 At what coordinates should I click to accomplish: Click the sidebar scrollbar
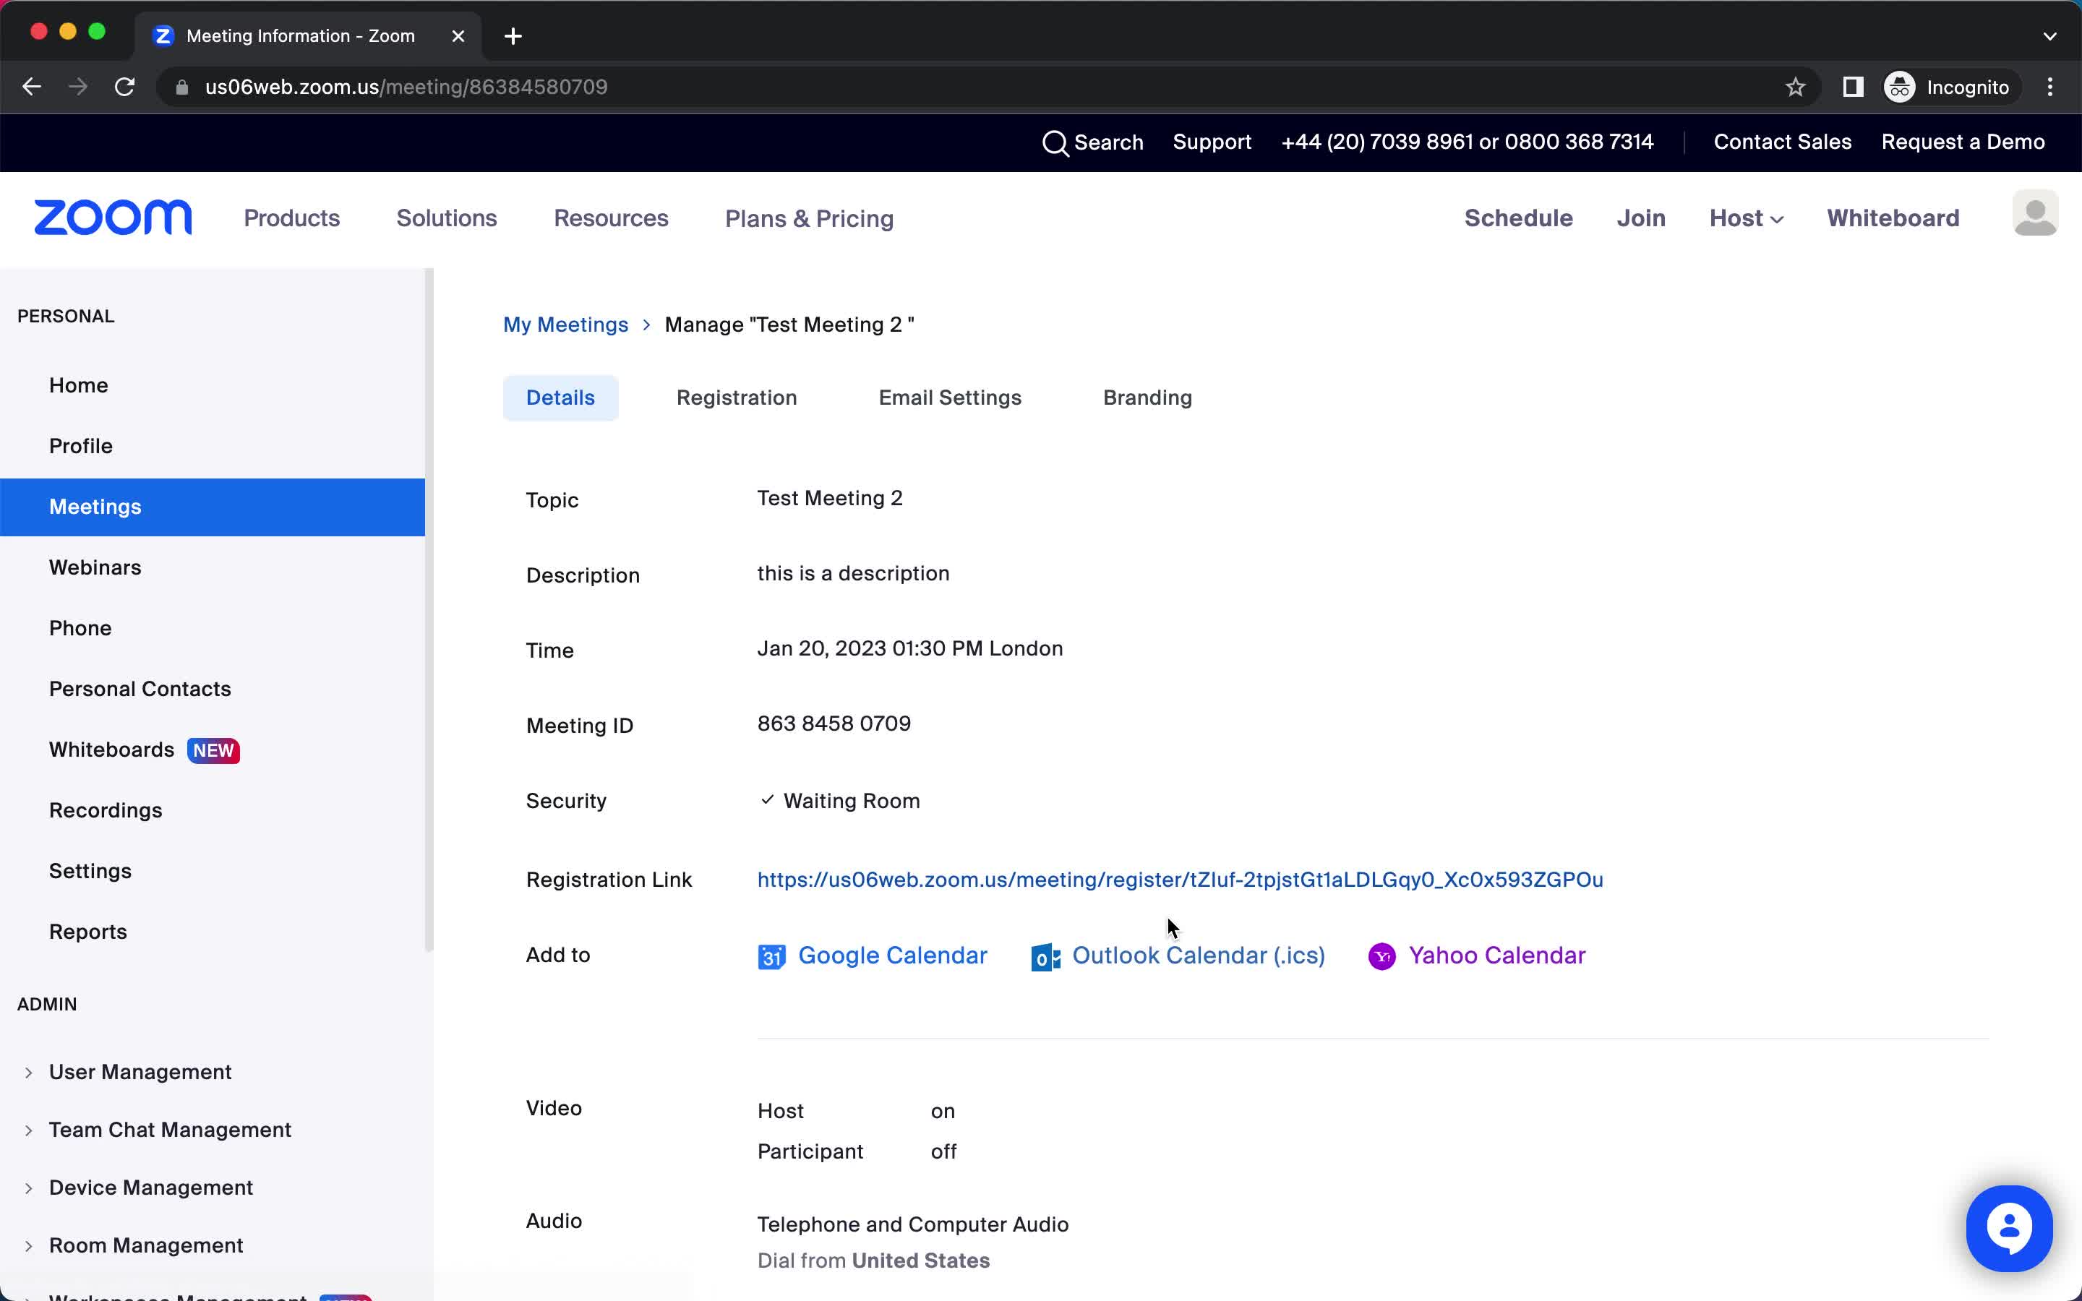pyautogui.click(x=429, y=609)
